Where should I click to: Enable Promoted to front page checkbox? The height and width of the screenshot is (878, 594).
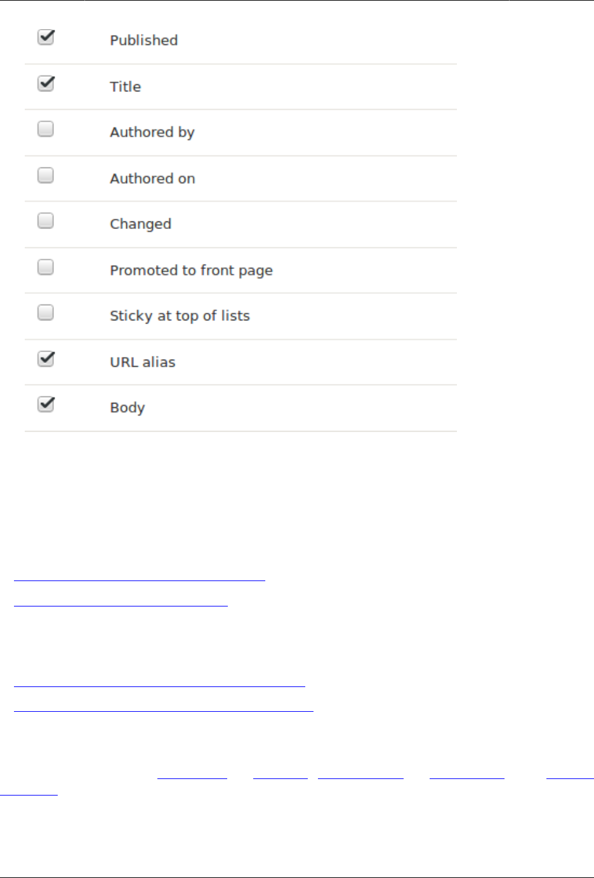[46, 267]
